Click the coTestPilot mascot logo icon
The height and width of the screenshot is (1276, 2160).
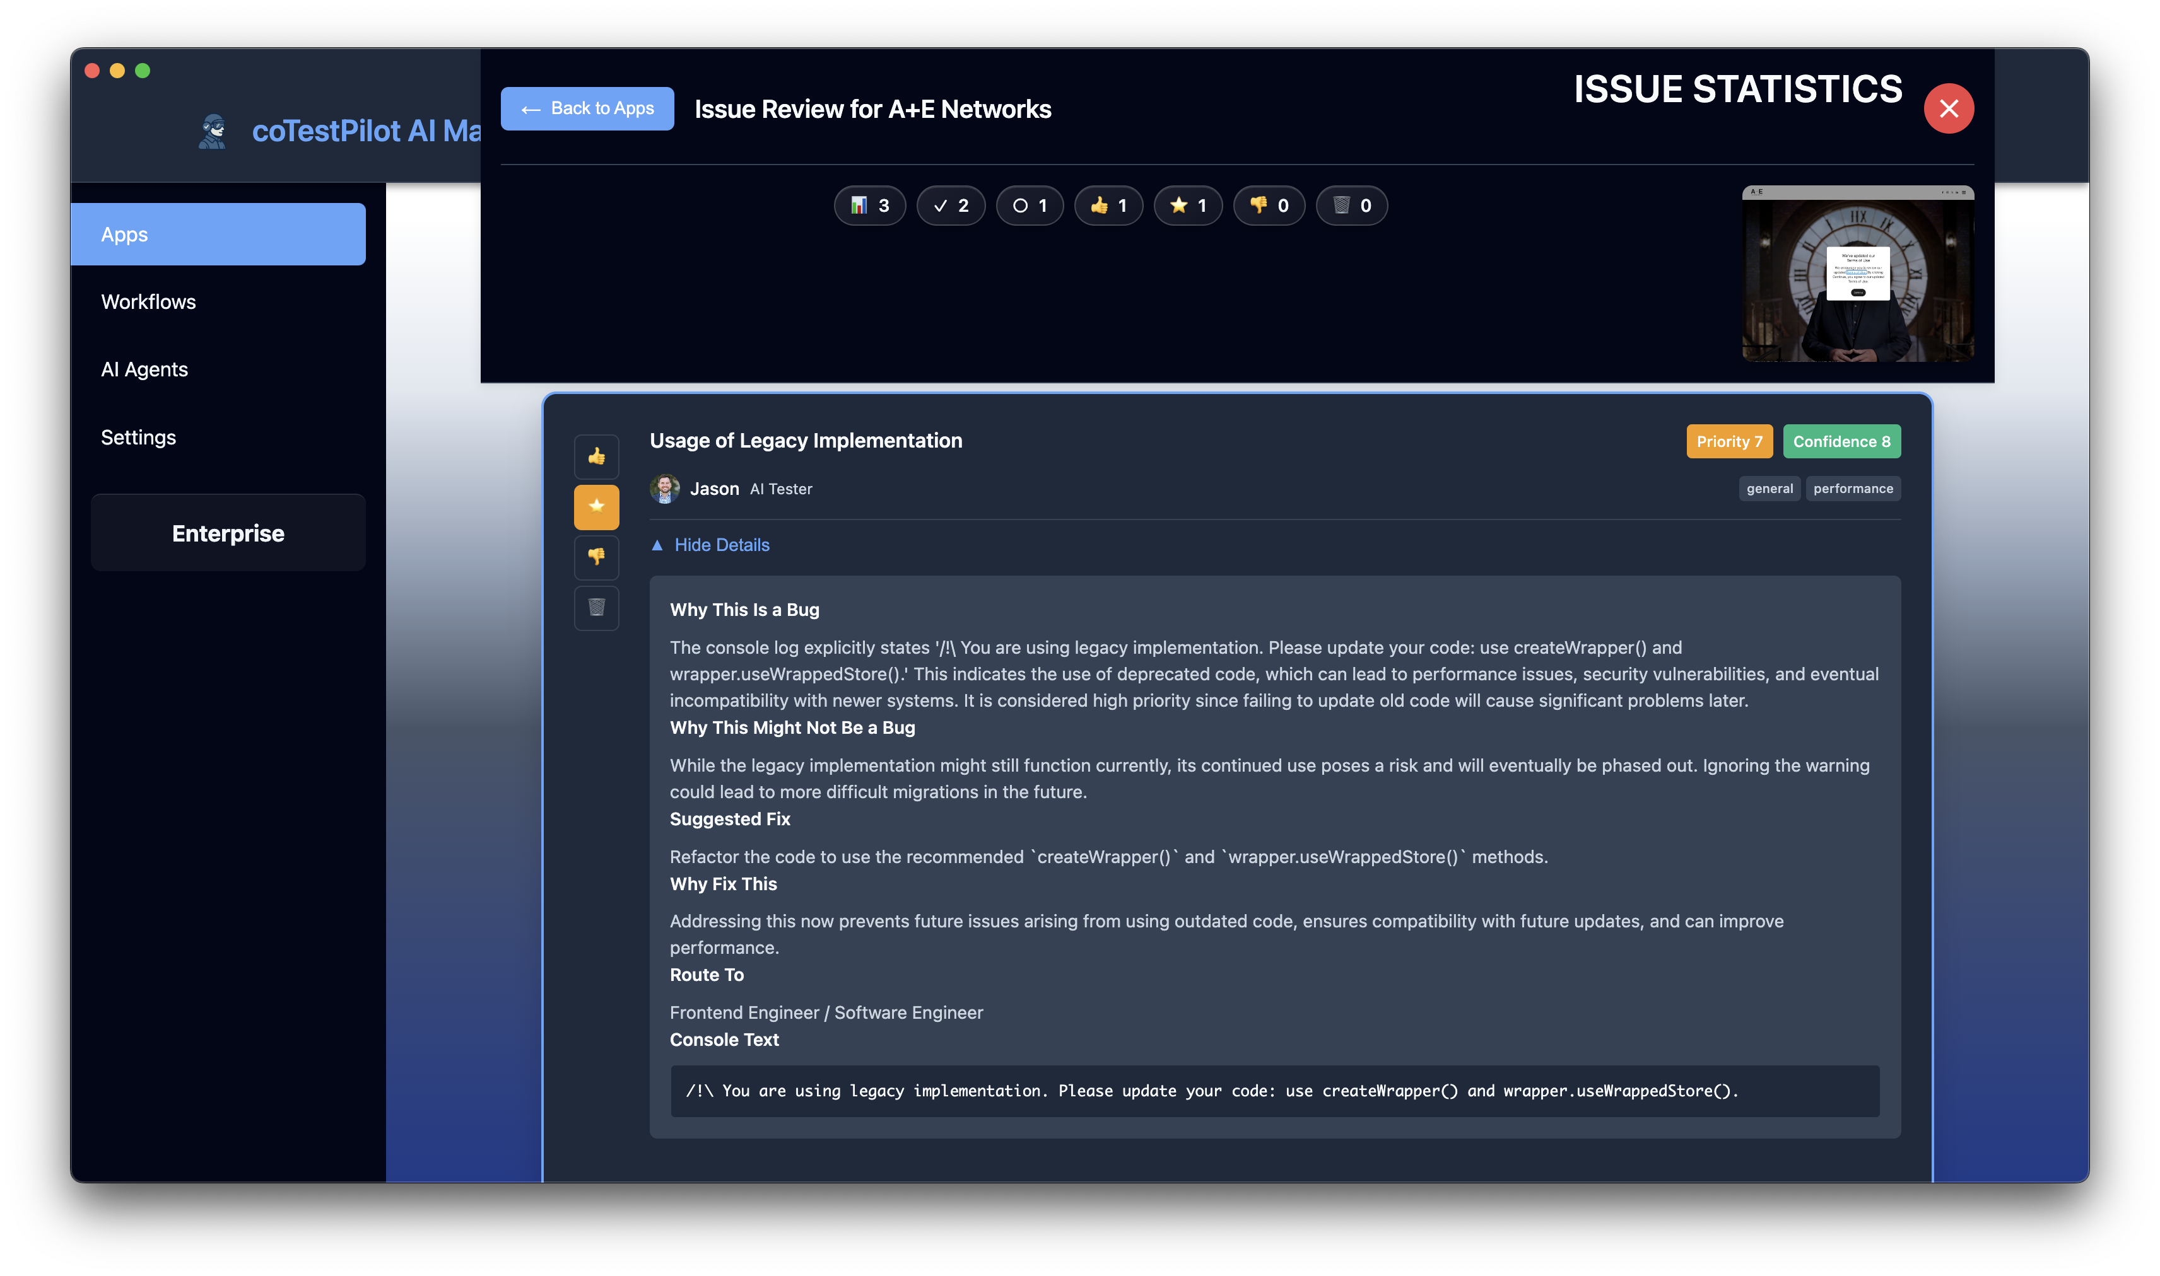point(213,130)
